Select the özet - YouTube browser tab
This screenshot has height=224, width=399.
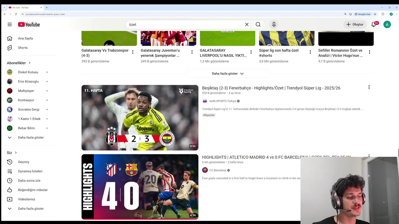click(25, 7)
